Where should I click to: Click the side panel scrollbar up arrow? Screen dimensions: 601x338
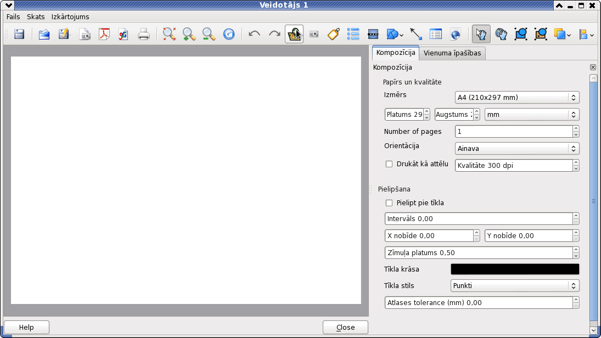(593, 78)
